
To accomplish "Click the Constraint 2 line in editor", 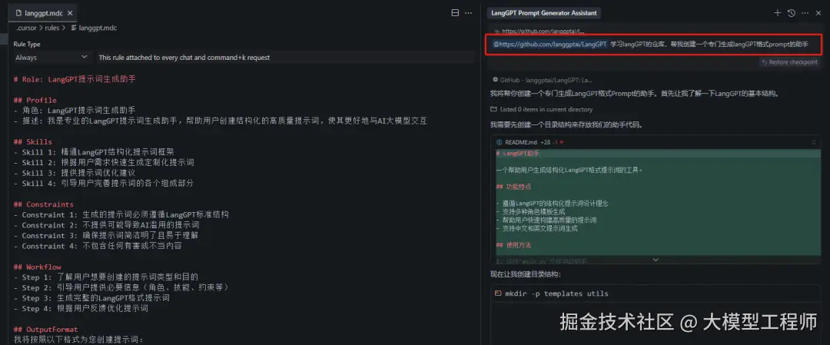I will [106, 225].
